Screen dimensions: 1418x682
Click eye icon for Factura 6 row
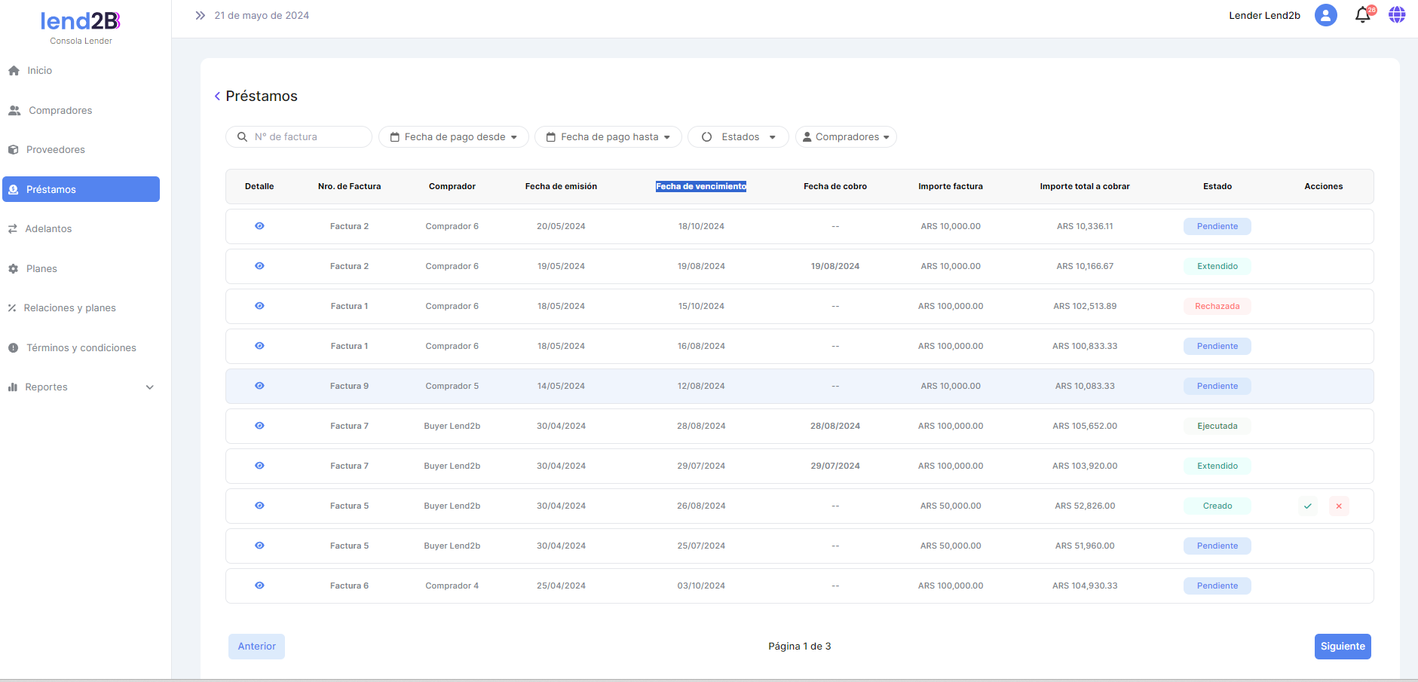259,586
